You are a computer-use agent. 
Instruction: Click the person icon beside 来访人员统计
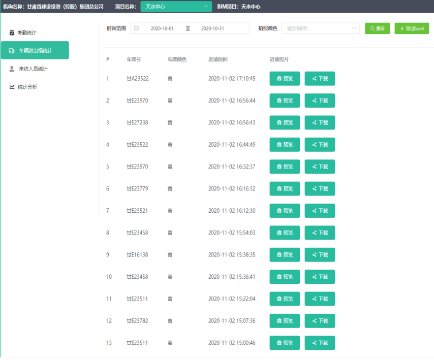[x=12, y=69]
